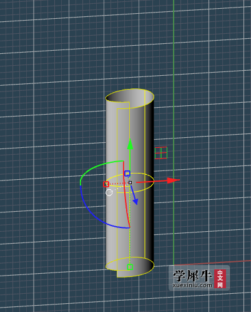Select the yellow bottom elliptical edge of the cylinder
This screenshot has width=251, height=312.
(x=130, y=267)
